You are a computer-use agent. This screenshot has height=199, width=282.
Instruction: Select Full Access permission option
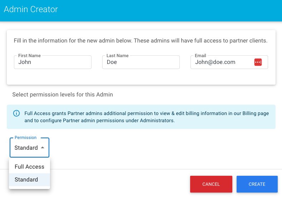pyautogui.click(x=30, y=166)
